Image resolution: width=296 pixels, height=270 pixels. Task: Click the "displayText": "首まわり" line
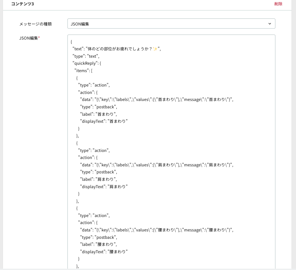[x=104, y=121]
